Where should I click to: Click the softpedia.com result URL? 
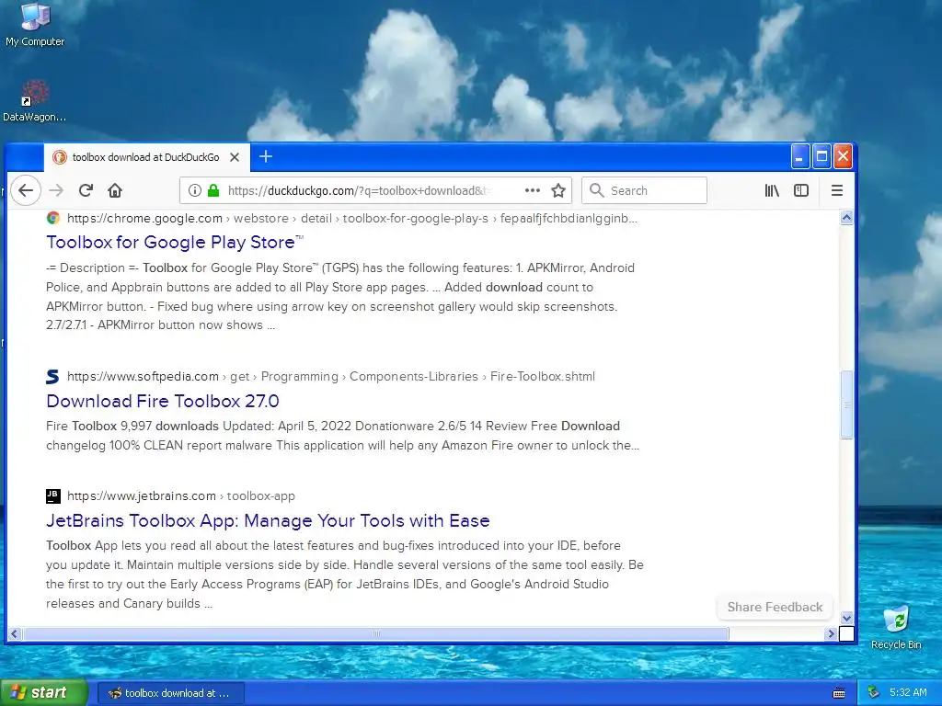(331, 376)
